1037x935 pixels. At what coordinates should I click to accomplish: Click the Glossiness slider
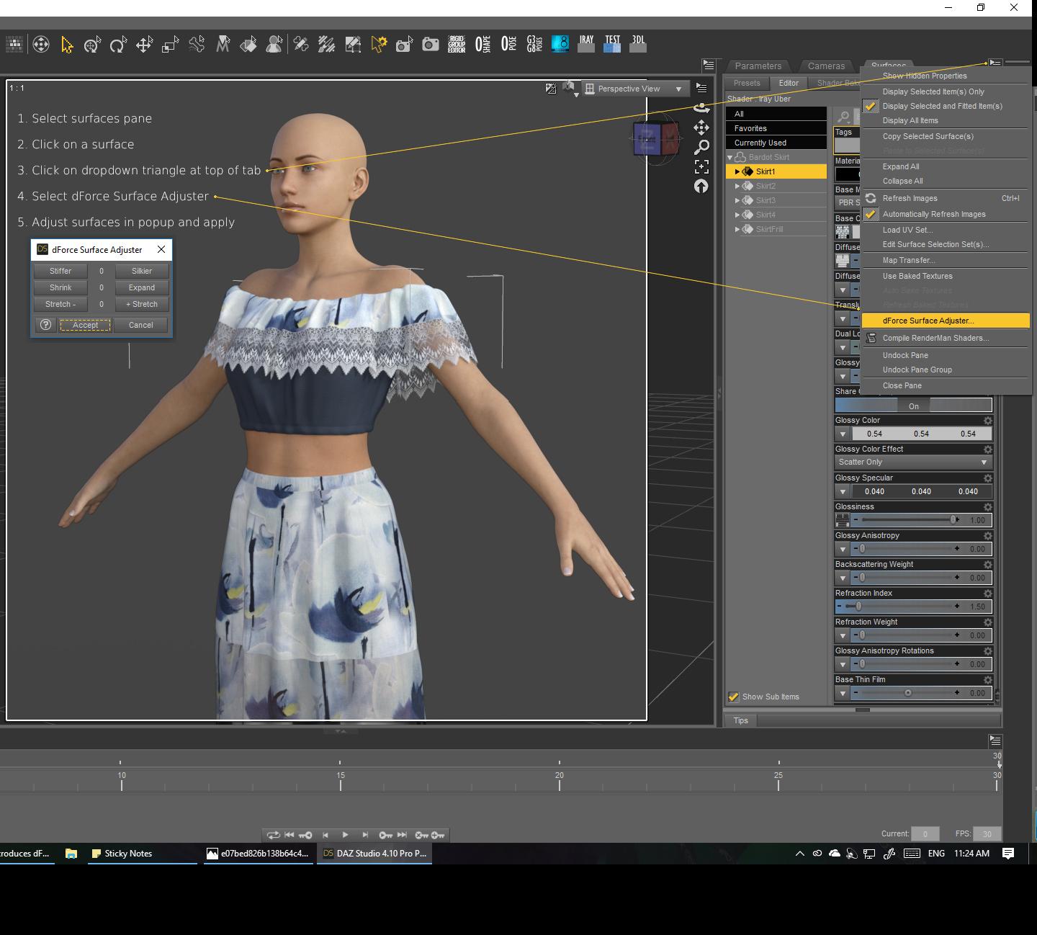(x=907, y=520)
